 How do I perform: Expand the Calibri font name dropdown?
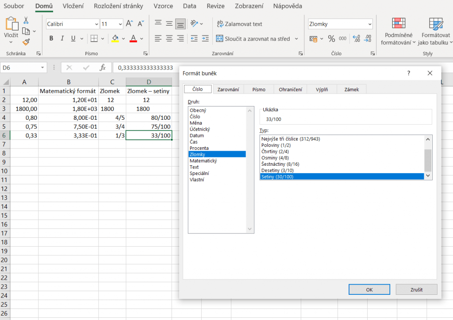[x=96, y=24]
